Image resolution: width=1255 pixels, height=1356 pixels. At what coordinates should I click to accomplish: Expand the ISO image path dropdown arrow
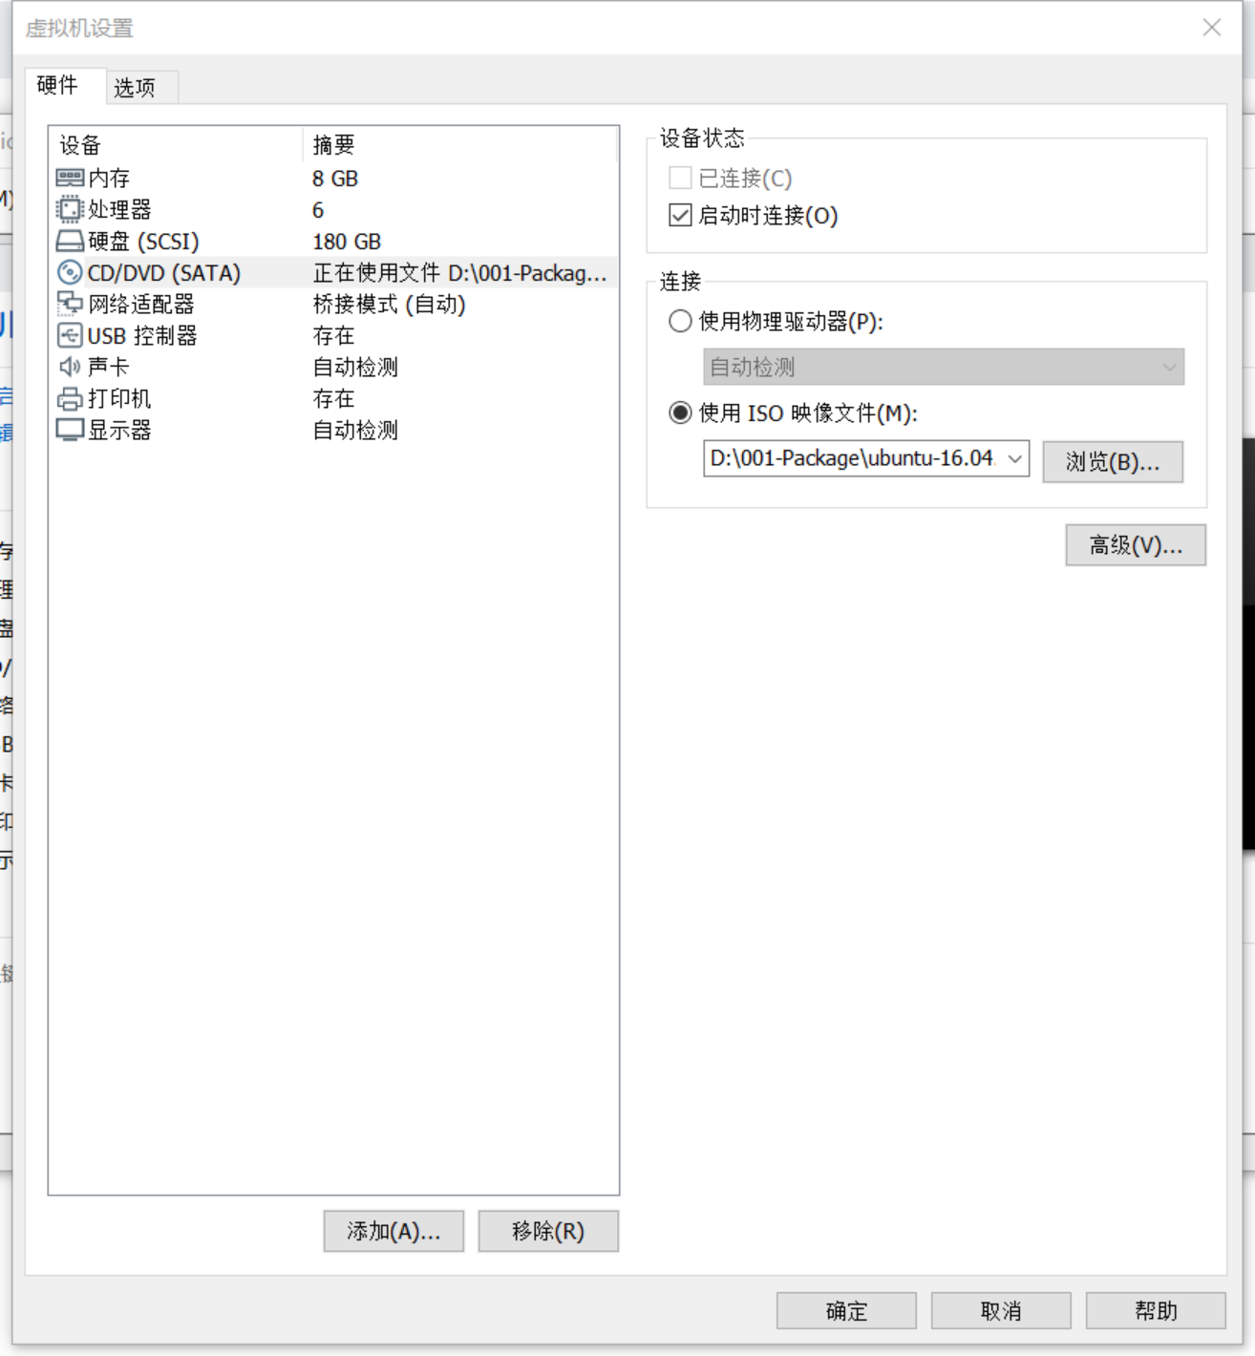(1015, 458)
